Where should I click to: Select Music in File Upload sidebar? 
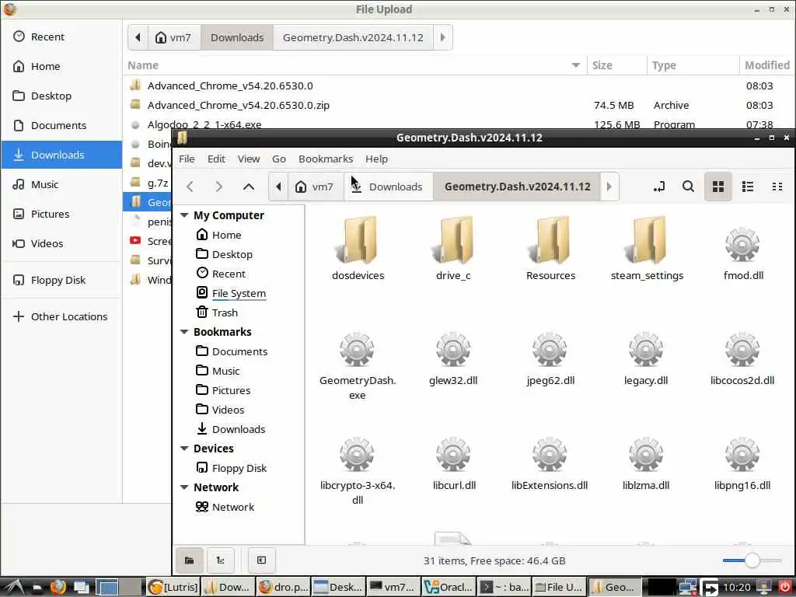61,184
